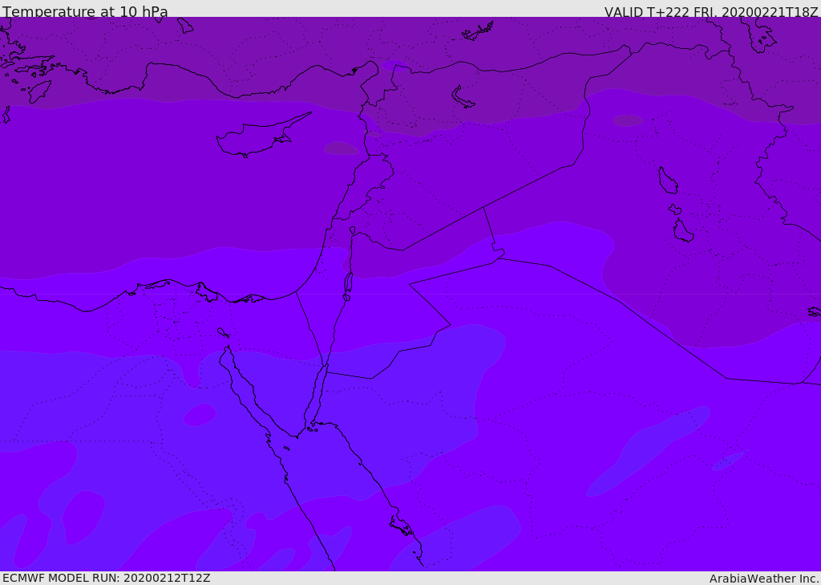Click the 'ArabiaWeather Inc' credit text
821x585 pixels.
pos(763,579)
